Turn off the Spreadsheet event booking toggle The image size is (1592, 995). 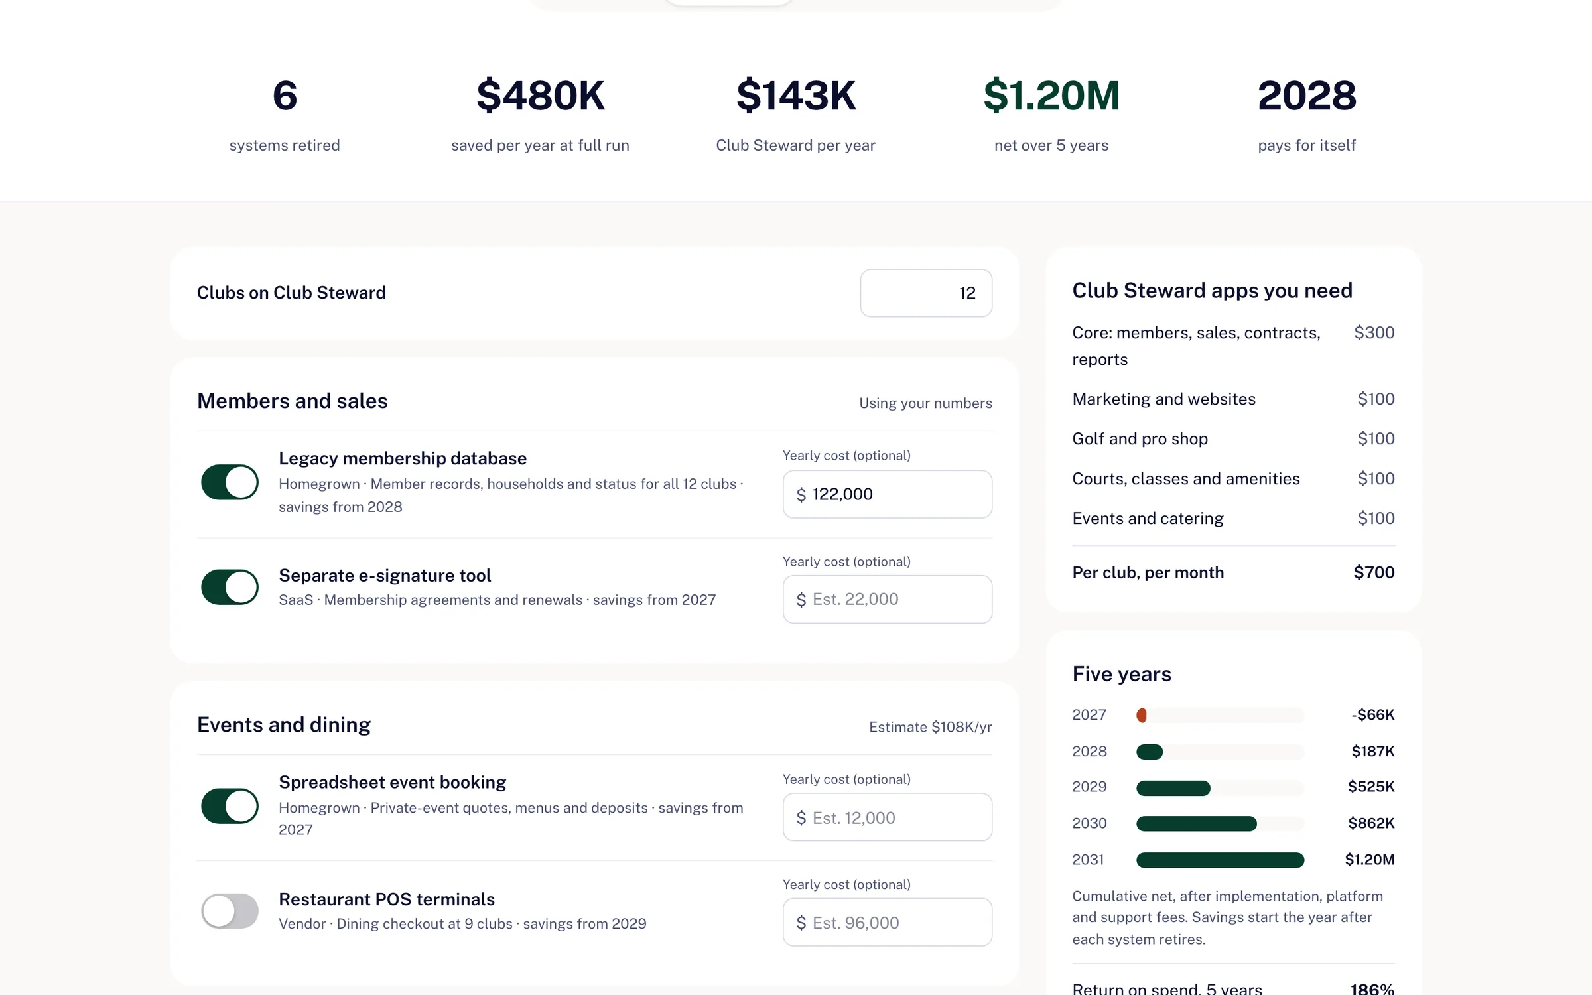pyautogui.click(x=230, y=806)
